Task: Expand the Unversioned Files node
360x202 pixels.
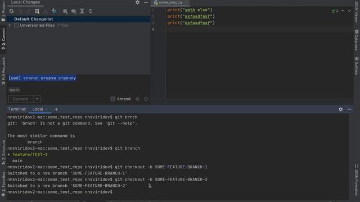Action: (10, 25)
